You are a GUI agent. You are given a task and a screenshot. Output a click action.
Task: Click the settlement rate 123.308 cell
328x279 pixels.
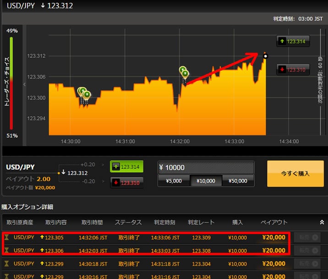point(201,251)
